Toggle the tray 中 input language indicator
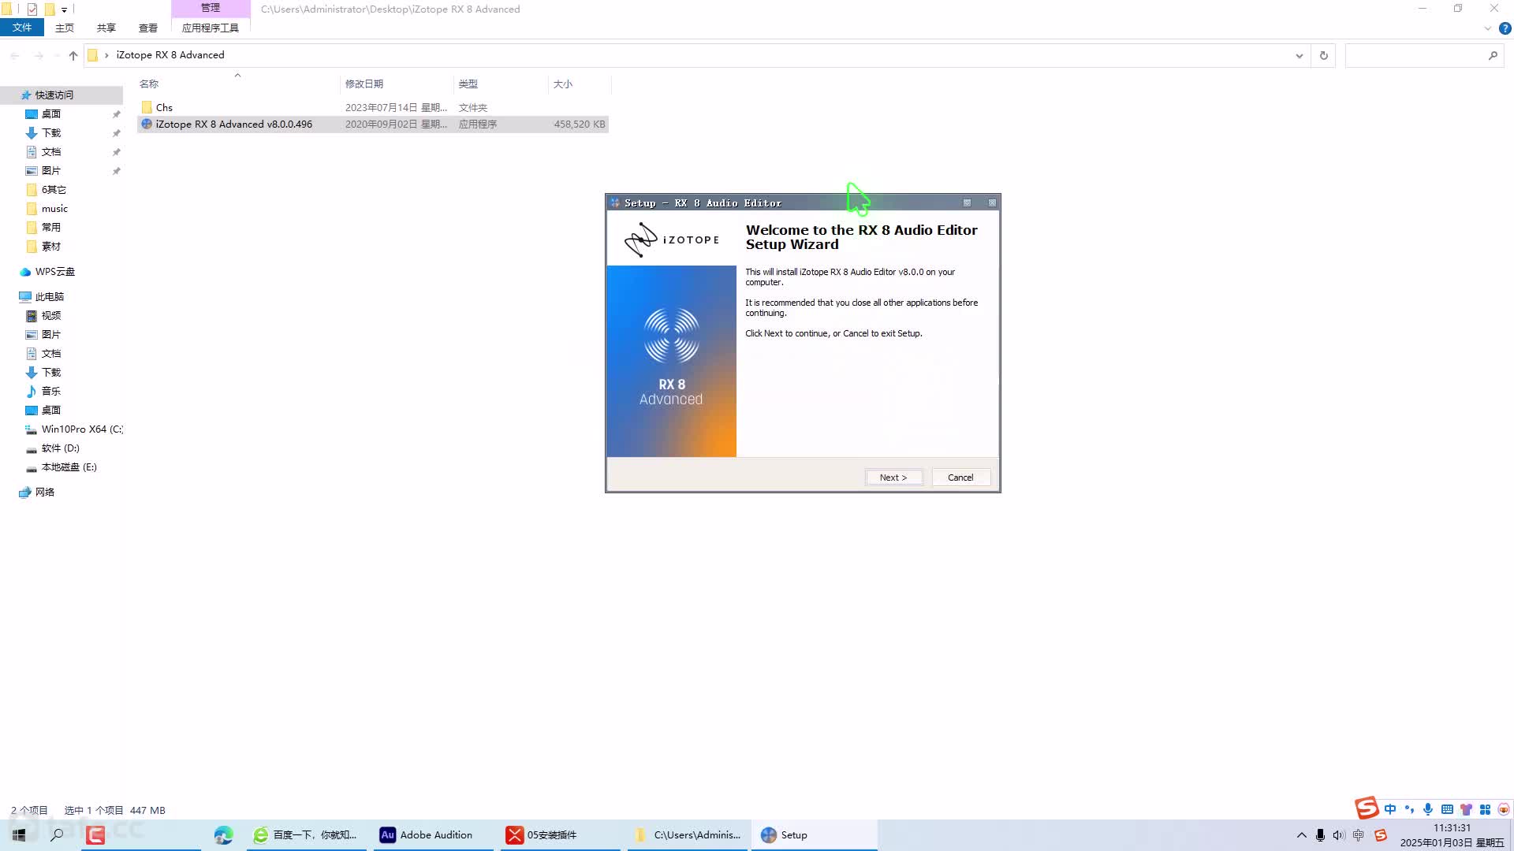 click(1359, 835)
